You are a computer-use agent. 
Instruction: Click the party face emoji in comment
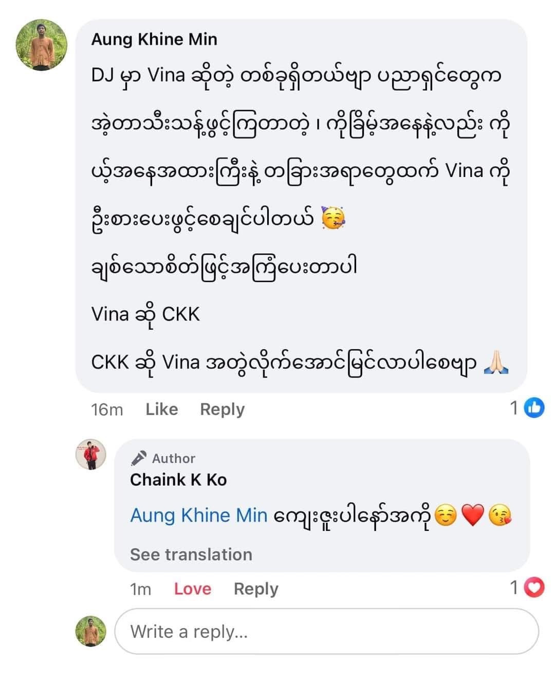coord(333,219)
